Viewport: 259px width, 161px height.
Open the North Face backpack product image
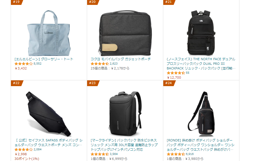pos(201,33)
